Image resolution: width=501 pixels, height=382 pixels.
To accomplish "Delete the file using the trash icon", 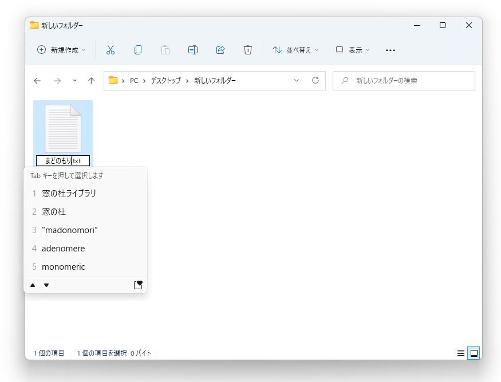I will [247, 50].
